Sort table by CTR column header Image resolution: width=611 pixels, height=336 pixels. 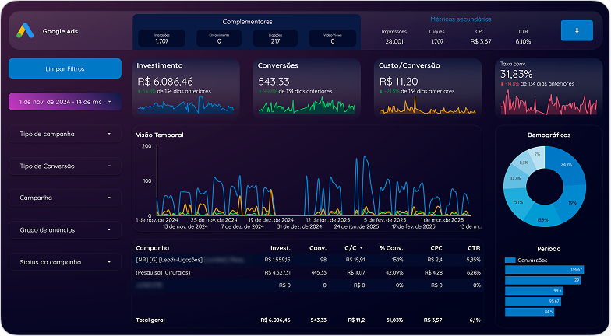point(473,247)
